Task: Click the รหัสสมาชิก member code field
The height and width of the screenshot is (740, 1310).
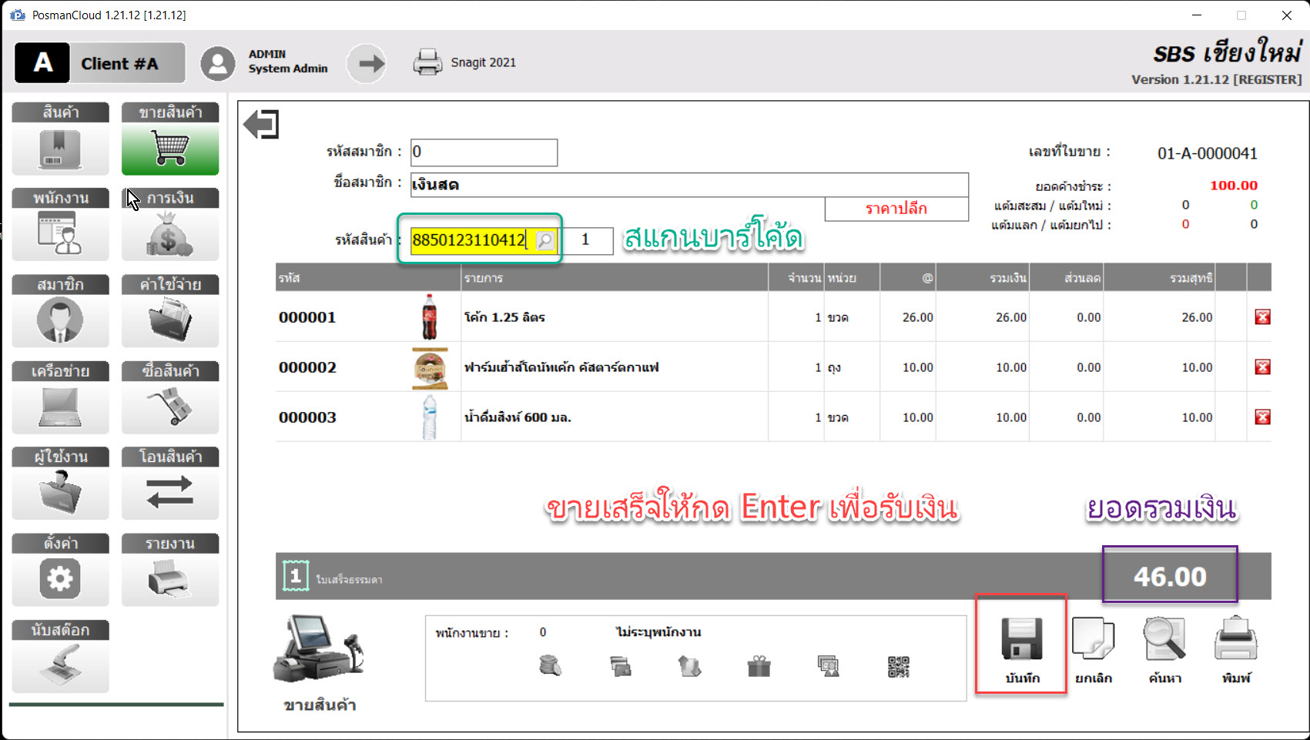Action: pos(484,152)
